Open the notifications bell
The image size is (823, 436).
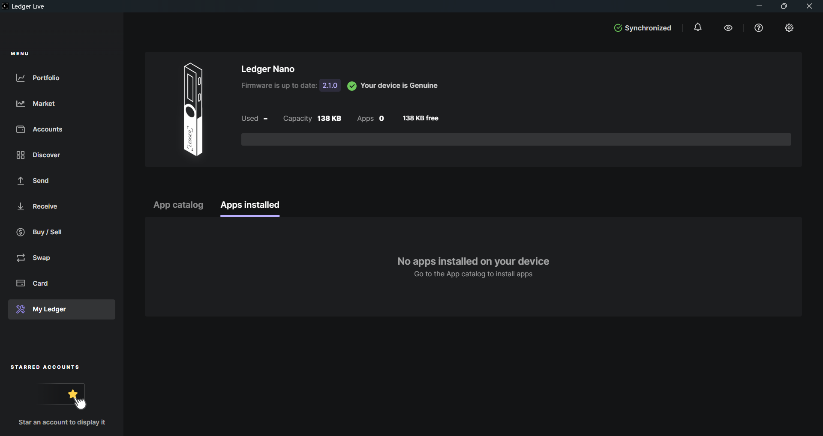pos(698,28)
